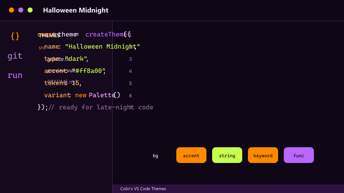The image size is (344, 193).
Task: Select the bg color swatch
Action: click(155, 155)
